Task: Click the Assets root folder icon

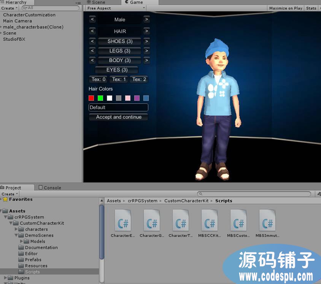Action: 5,211
